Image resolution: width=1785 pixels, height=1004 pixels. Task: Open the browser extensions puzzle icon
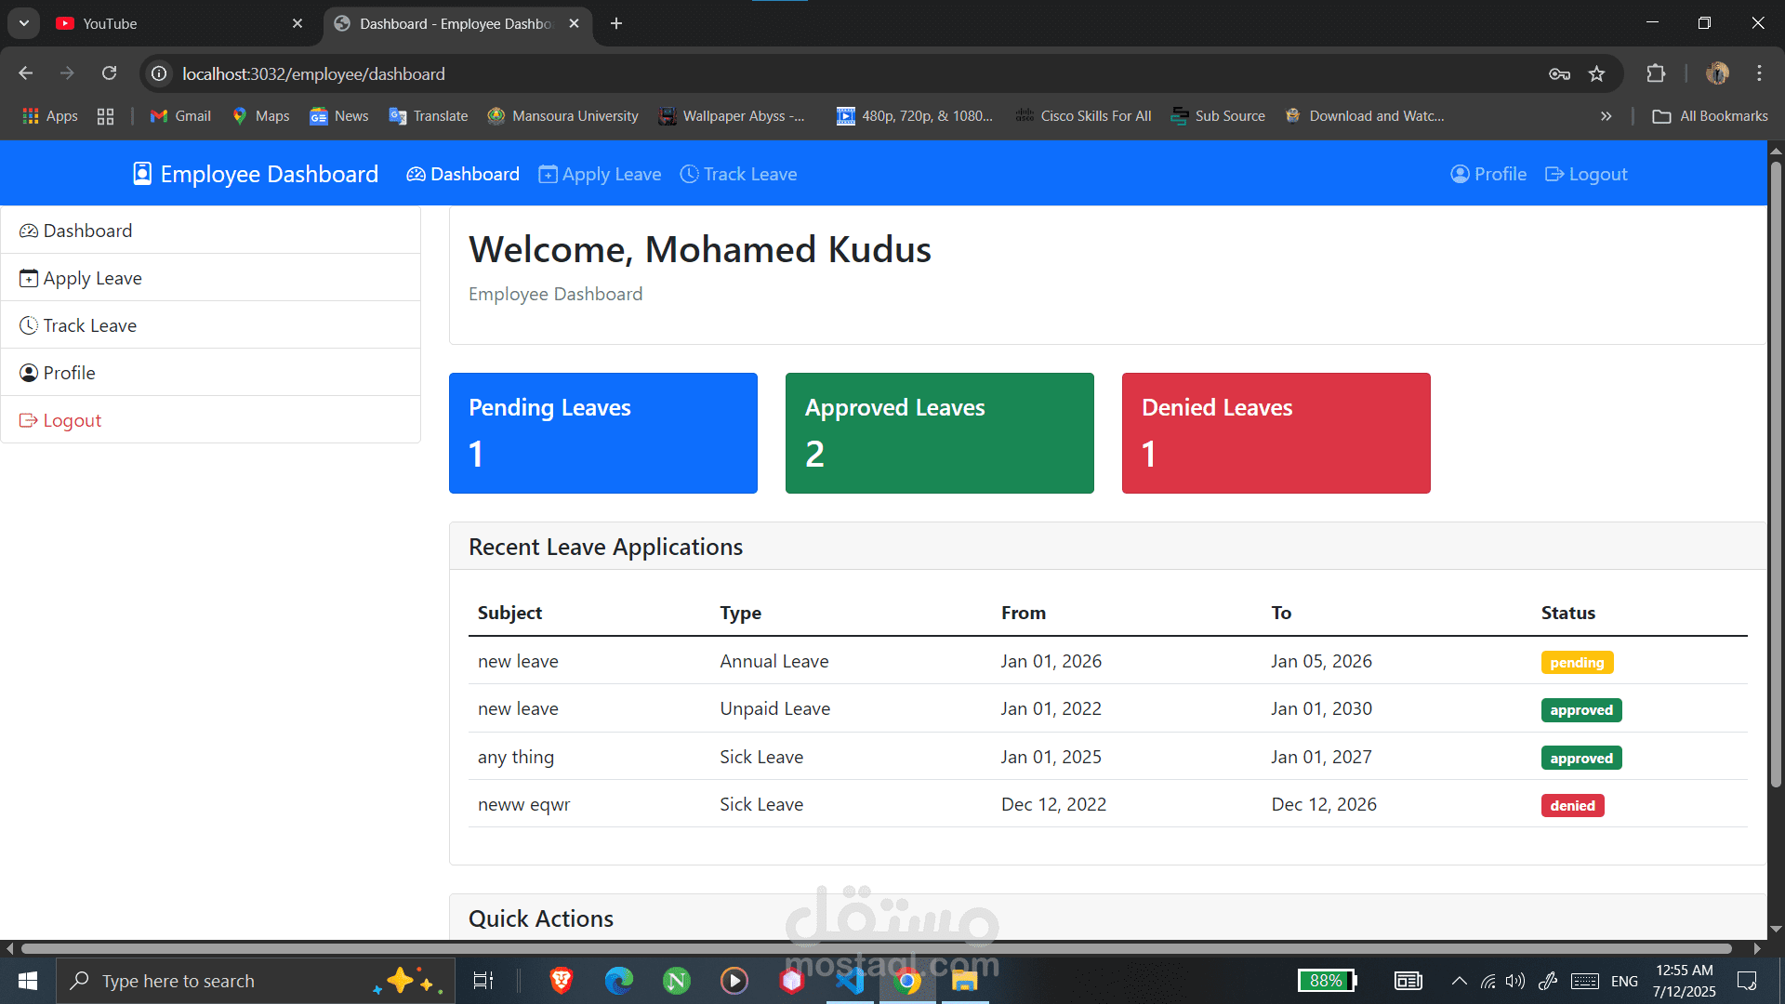[1656, 73]
